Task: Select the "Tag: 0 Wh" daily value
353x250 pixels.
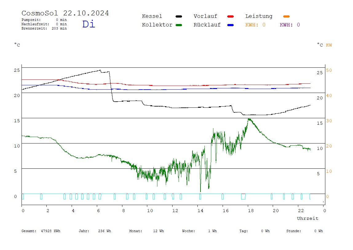Action: (254, 231)
